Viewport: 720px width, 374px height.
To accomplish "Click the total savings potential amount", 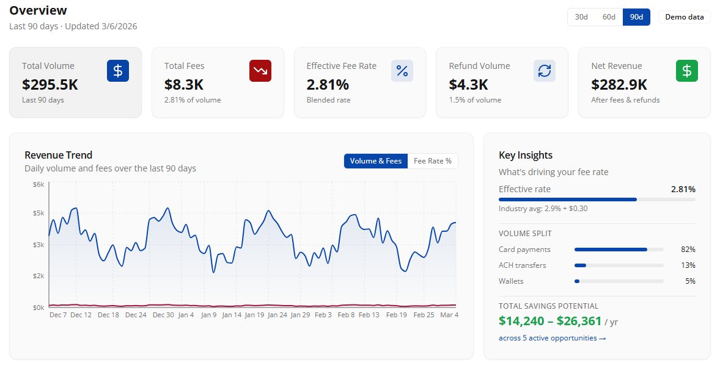I will pos(549,321).
